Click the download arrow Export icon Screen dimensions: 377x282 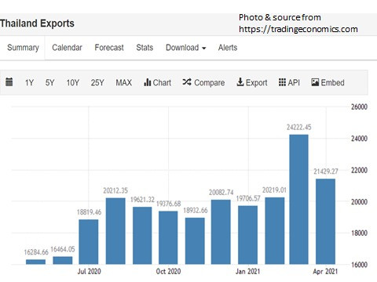(x=240, y=82)
